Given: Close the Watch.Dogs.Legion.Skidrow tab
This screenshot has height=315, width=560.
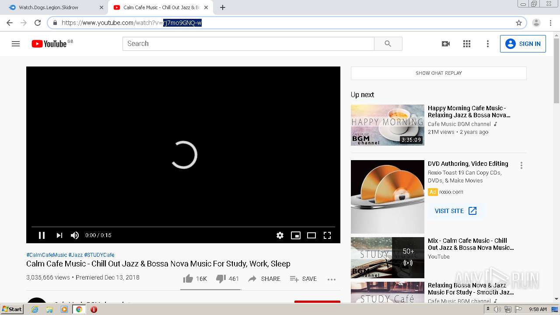Looking at the screenshot, I should 101,7.
